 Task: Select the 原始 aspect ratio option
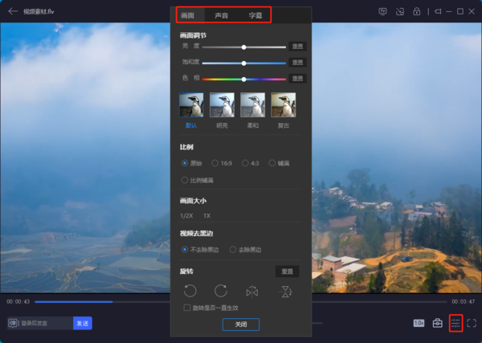point(191,163)
